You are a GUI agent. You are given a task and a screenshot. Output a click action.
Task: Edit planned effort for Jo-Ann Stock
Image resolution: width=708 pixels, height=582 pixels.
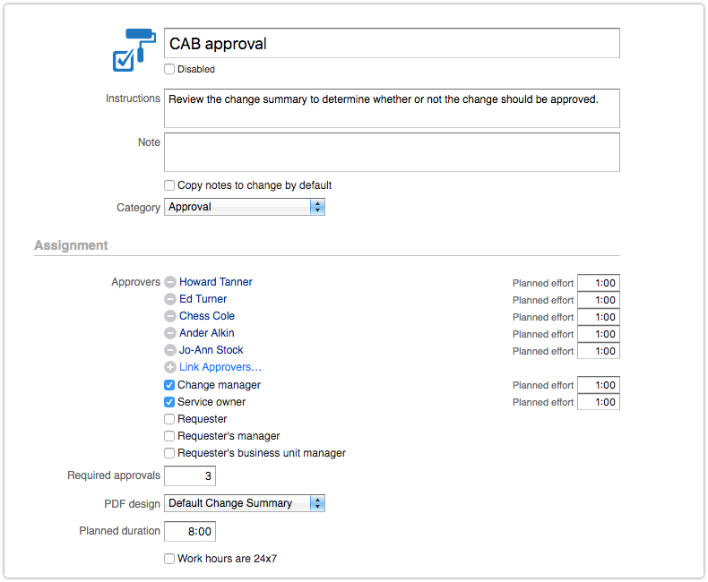click(x=599, y=351)
